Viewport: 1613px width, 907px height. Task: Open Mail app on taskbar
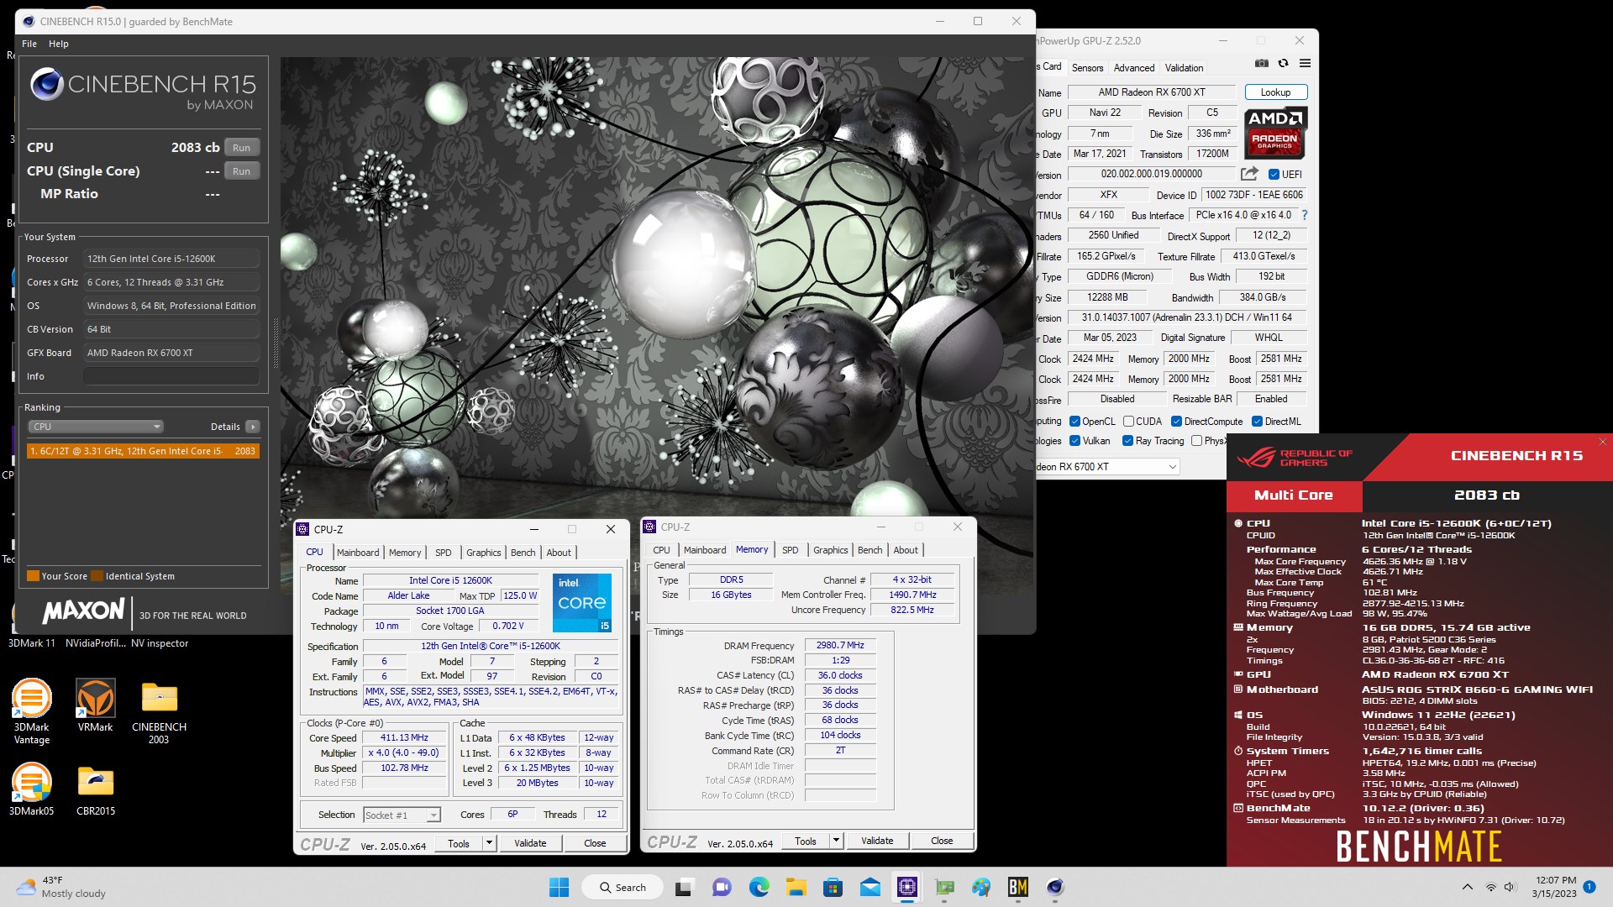pos(870,887)
